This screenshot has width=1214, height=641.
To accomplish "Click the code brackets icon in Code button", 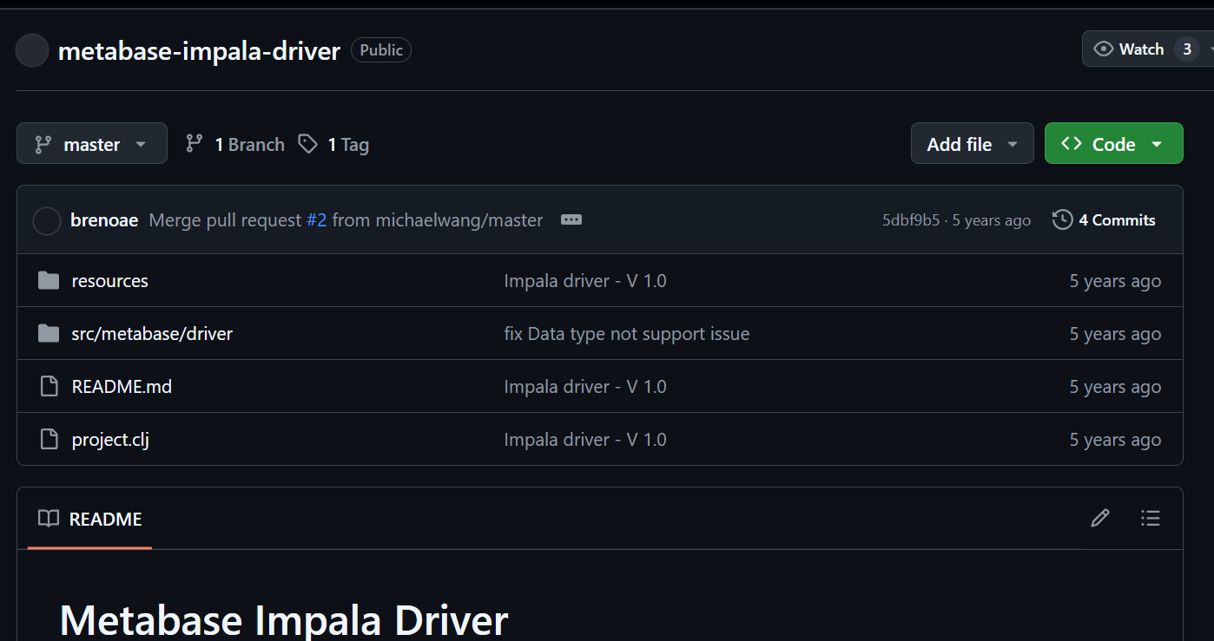I will [1072, 143].
